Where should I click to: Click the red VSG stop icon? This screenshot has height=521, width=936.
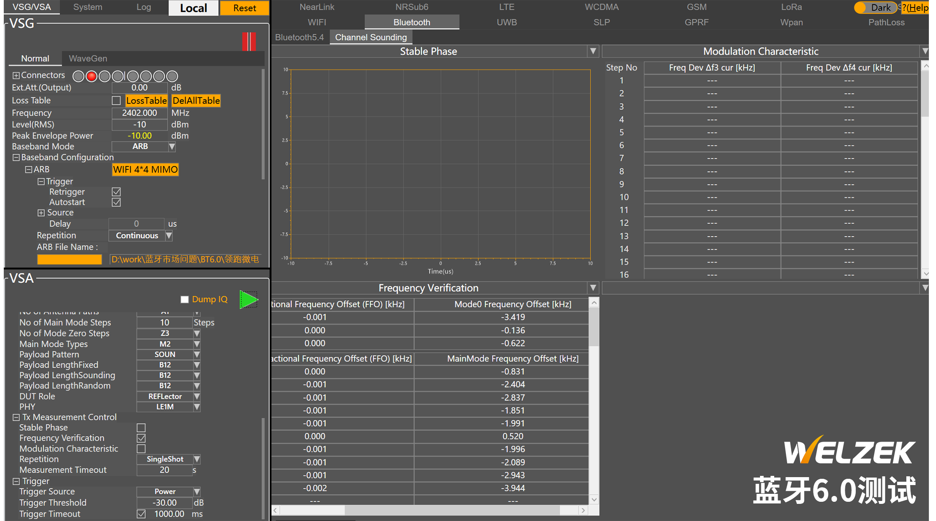pyautogui.click(x=249, y=41)
